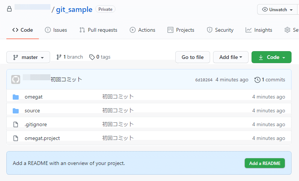Click the Settings gear icon tab
The width and height of the screenshot is (299, 181).
[x=287, y=30]
